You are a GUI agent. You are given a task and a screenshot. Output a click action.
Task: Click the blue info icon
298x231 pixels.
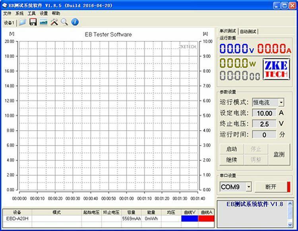point(74,22)
